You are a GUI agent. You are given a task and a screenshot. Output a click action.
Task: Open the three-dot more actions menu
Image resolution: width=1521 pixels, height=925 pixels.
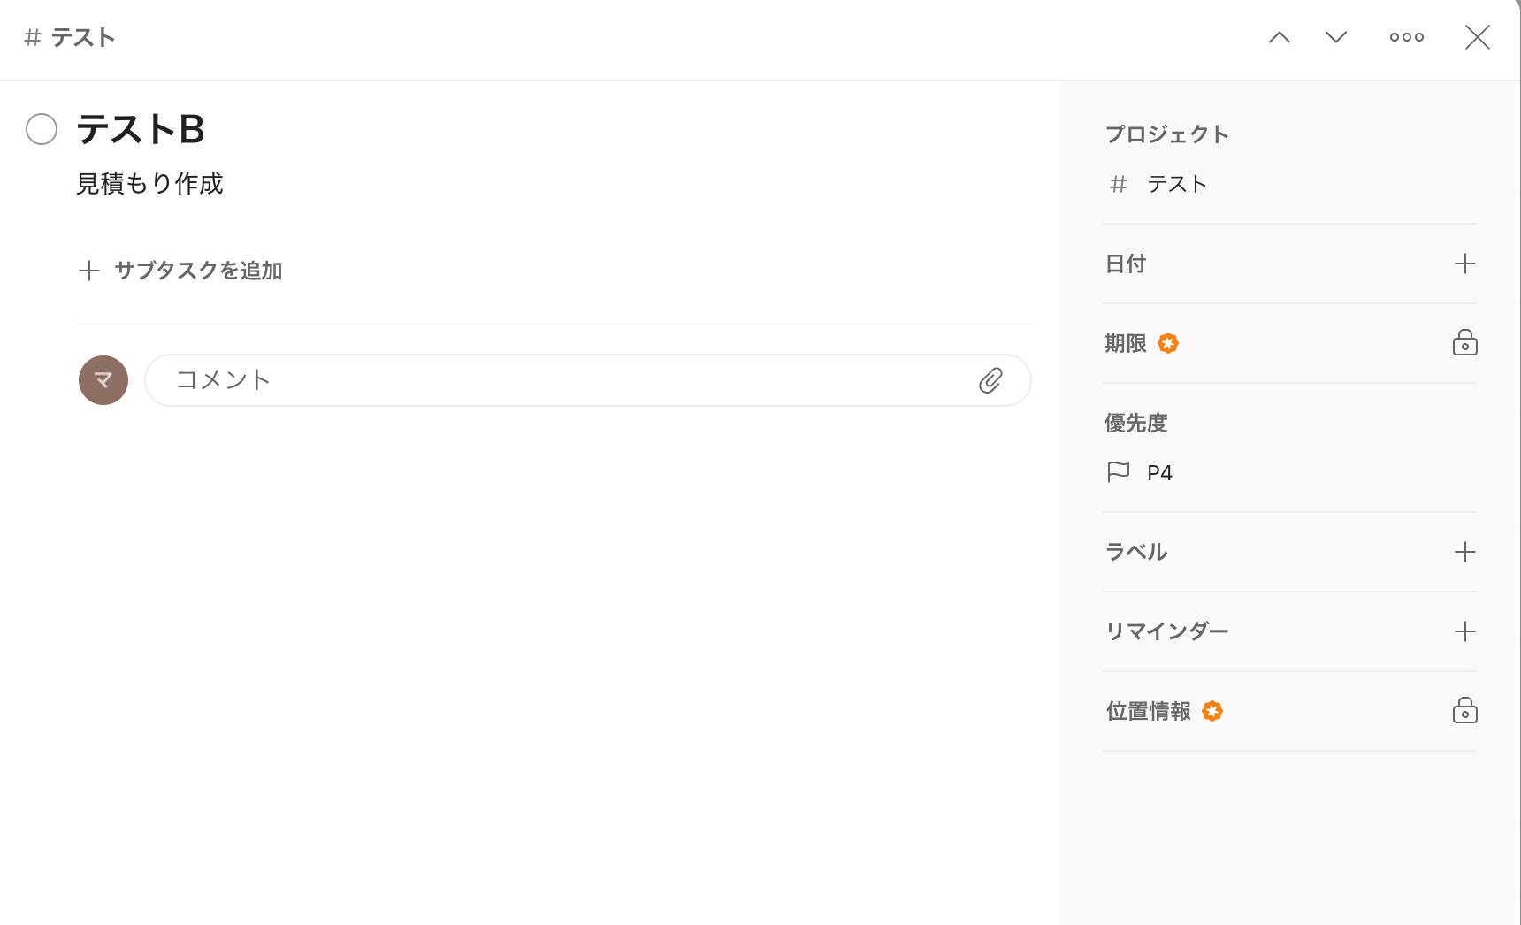point(1406,37)
